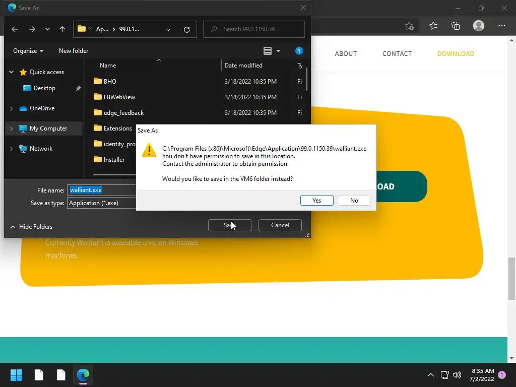The width and height of the screenshot is (516, 387).
Task: Open the Windows Start menu
Action: pos(16,375)
